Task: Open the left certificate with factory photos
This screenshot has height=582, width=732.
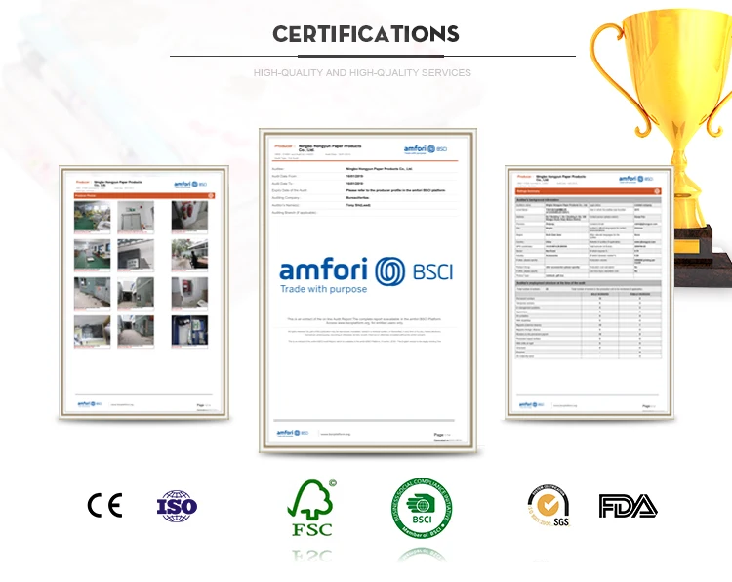Action: point(143,292)
